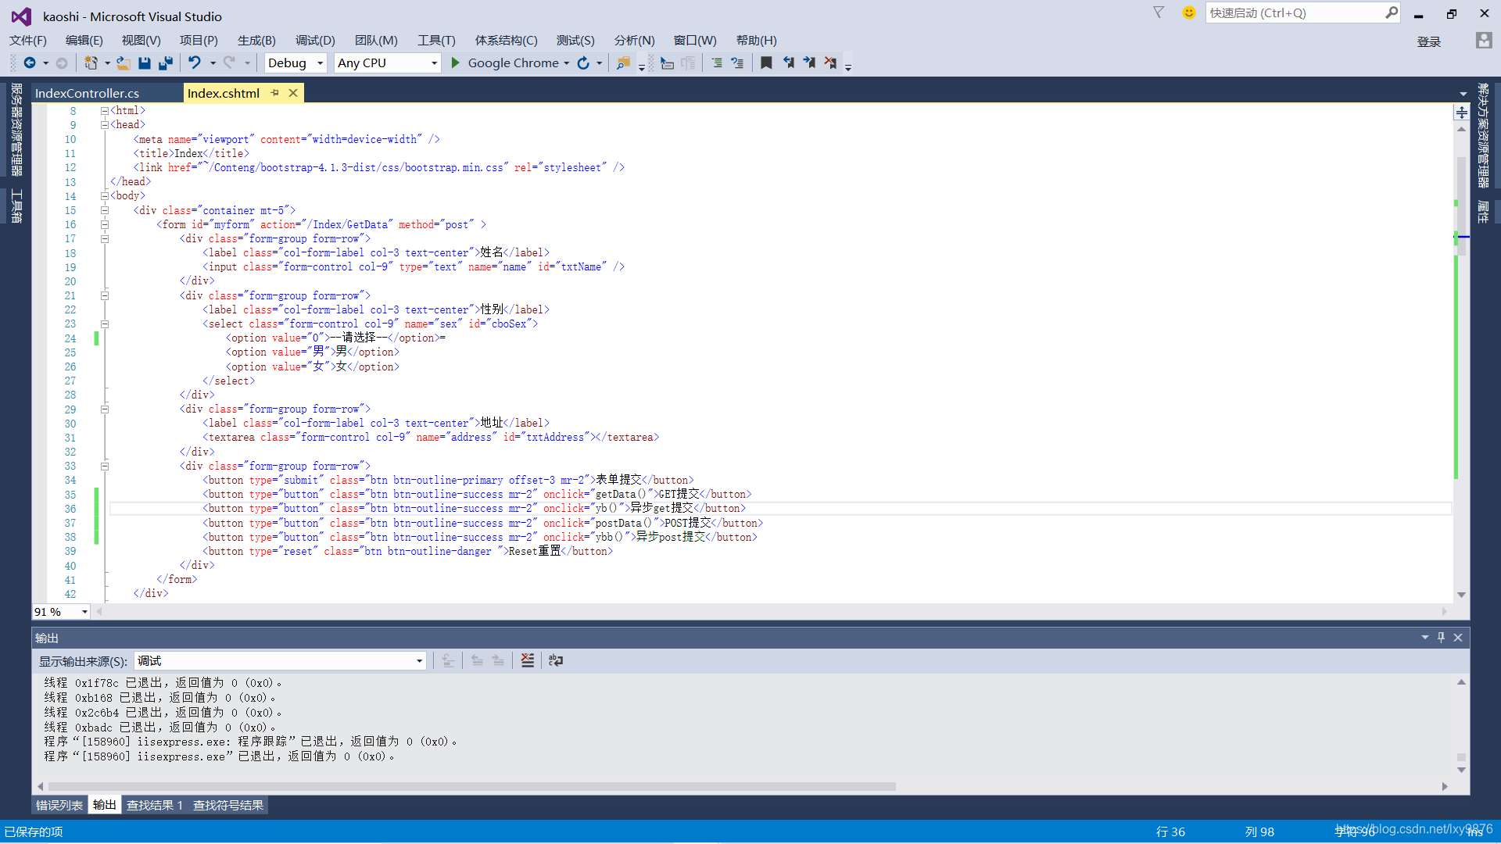1501x844 pixels.
Task: Open the Any CPU platform dropdown
Action: (388, 63)
